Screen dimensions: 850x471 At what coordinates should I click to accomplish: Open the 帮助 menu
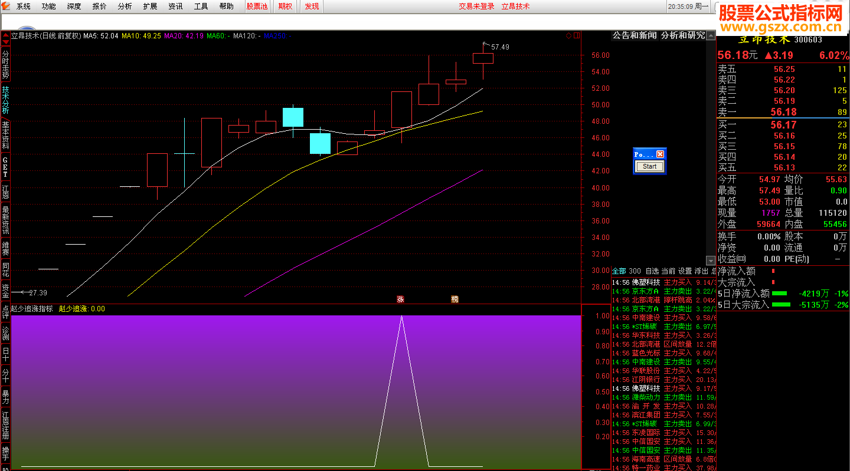pos(227,6)
